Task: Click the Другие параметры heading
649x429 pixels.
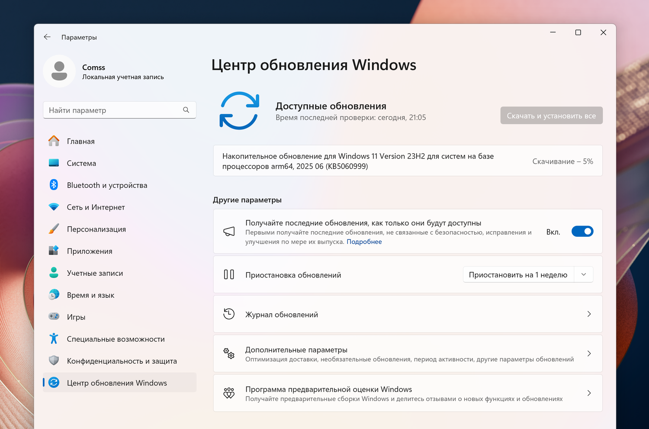Action: pyautogui.click(x=247, y=200)
